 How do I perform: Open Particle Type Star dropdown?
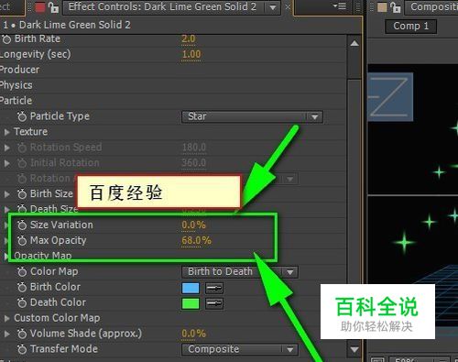pyautogui.click(x=252, y=116)
